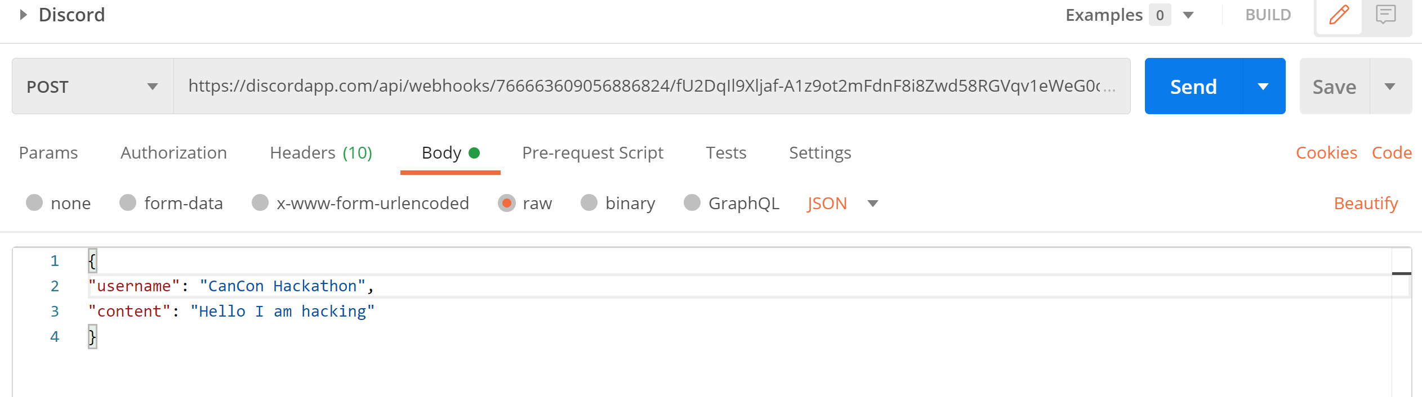
Task: Click the "username" key on line 2
Action: point(134,286)
